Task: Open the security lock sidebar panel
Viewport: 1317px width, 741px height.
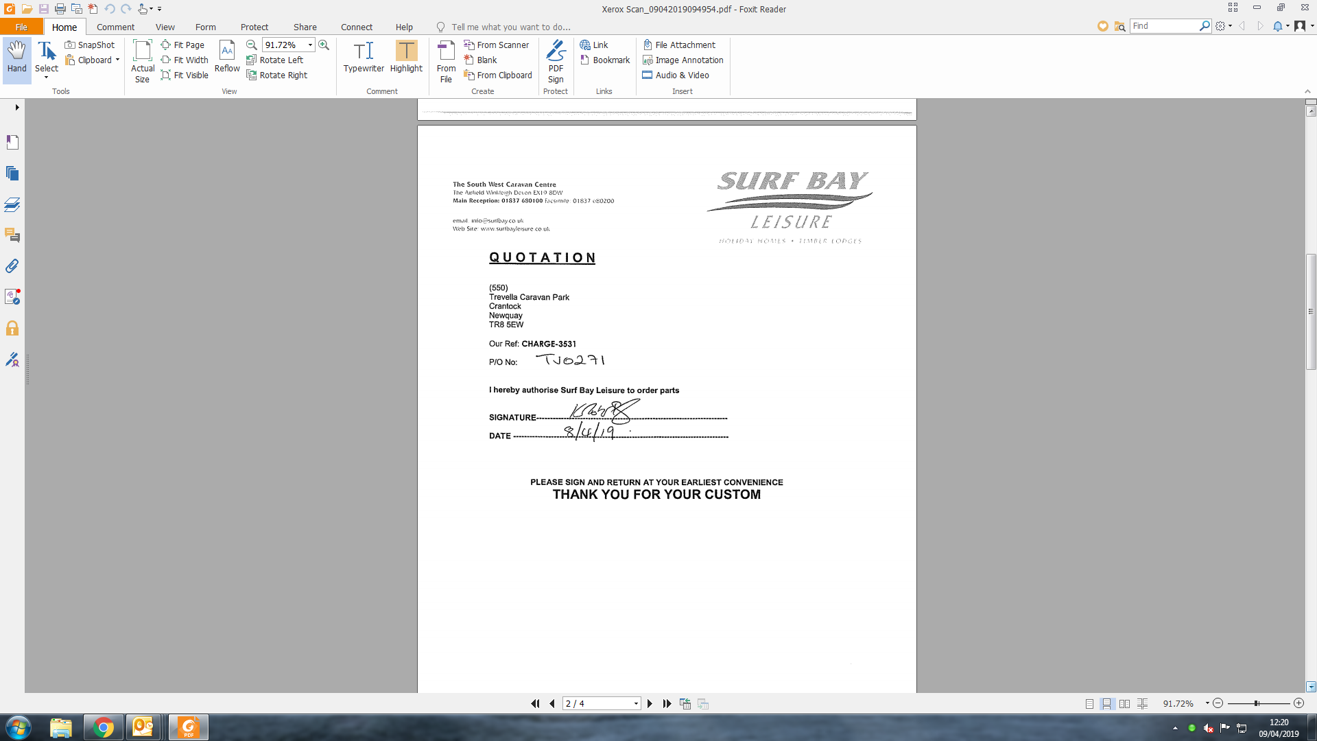Action: (x=12, y=328)
